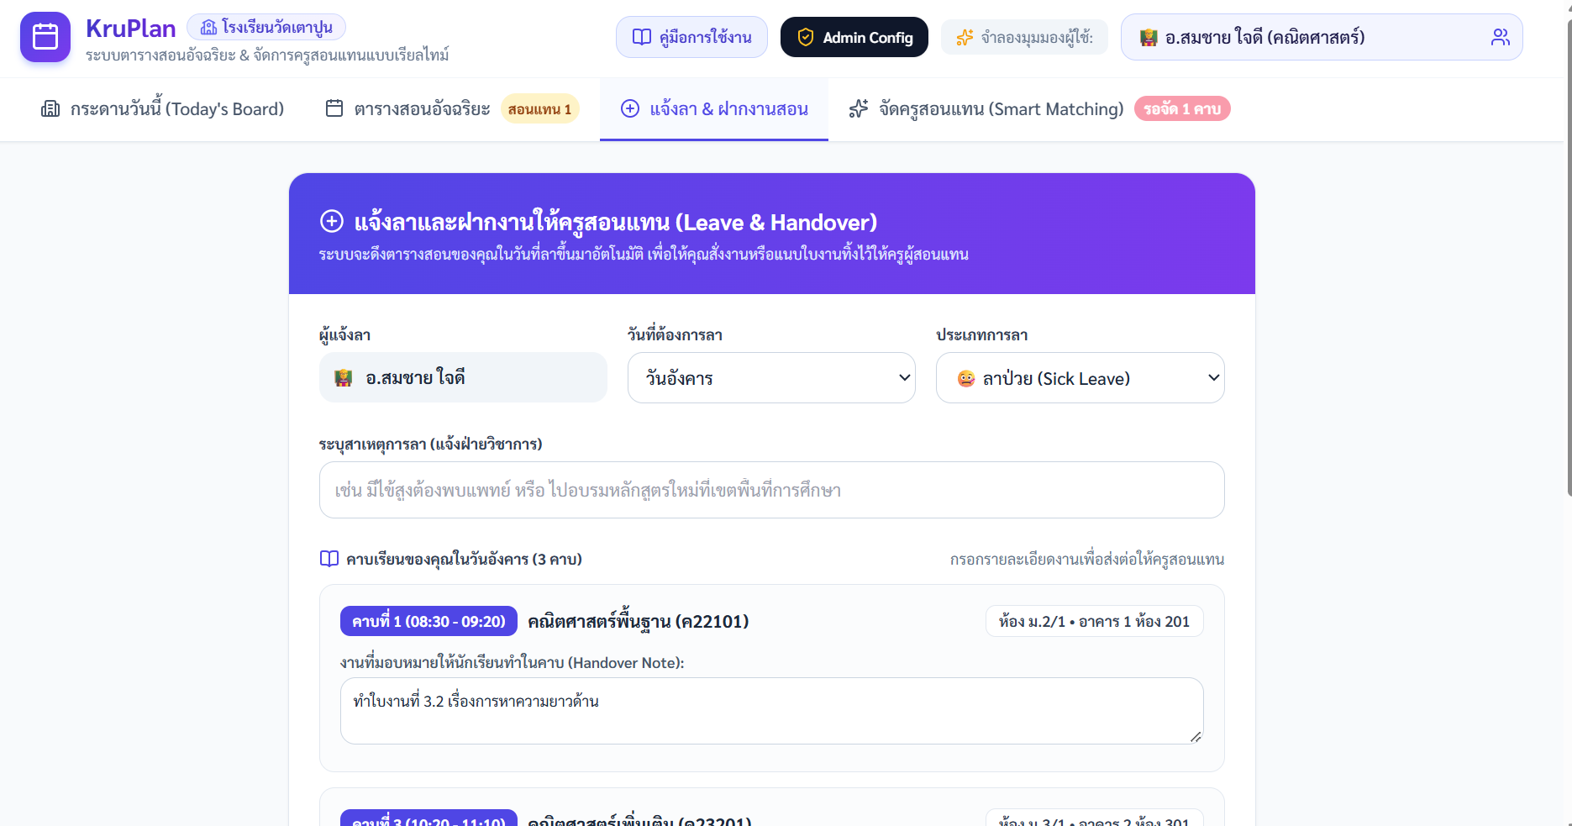Open the Today's Board tab
The height and width of the screenshot is (826, 1572).
163,109
